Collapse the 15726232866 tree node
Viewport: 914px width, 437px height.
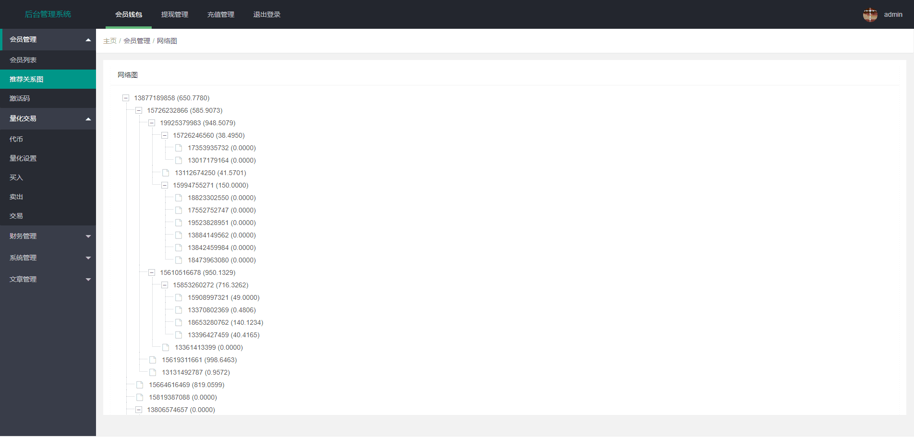coord(139,110)
